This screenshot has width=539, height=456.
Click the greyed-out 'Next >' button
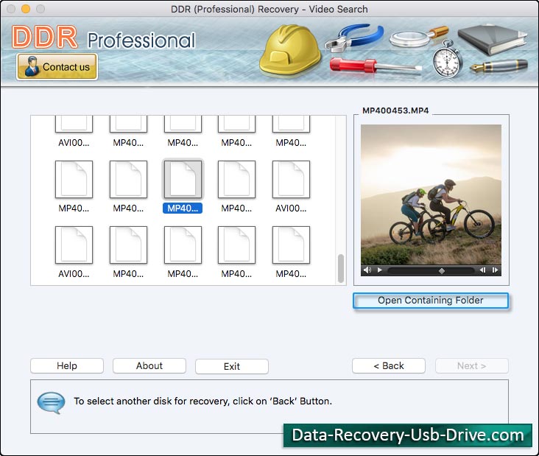pos(471,365)
